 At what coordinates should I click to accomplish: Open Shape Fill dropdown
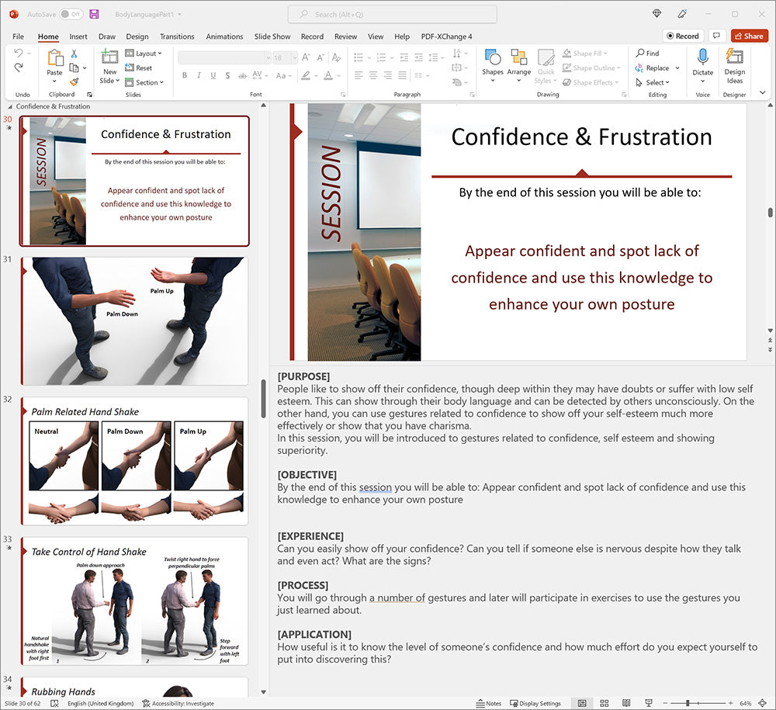[584, 53]
